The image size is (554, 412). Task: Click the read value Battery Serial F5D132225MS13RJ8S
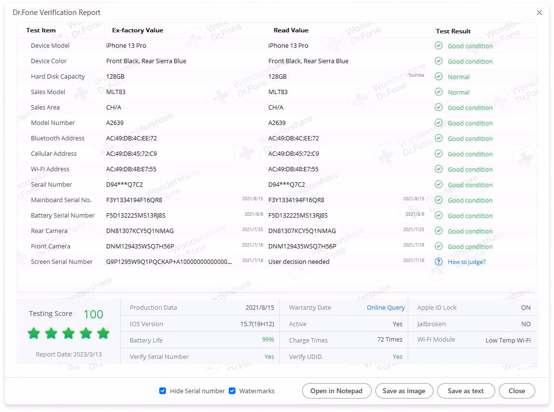[298, 216]
